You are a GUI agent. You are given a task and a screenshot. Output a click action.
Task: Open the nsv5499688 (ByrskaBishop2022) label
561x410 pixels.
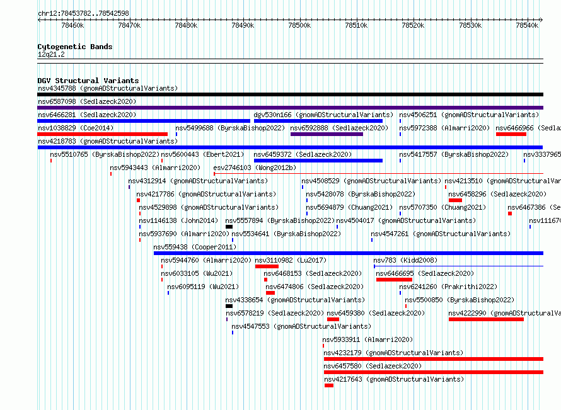tap(230, 128)
